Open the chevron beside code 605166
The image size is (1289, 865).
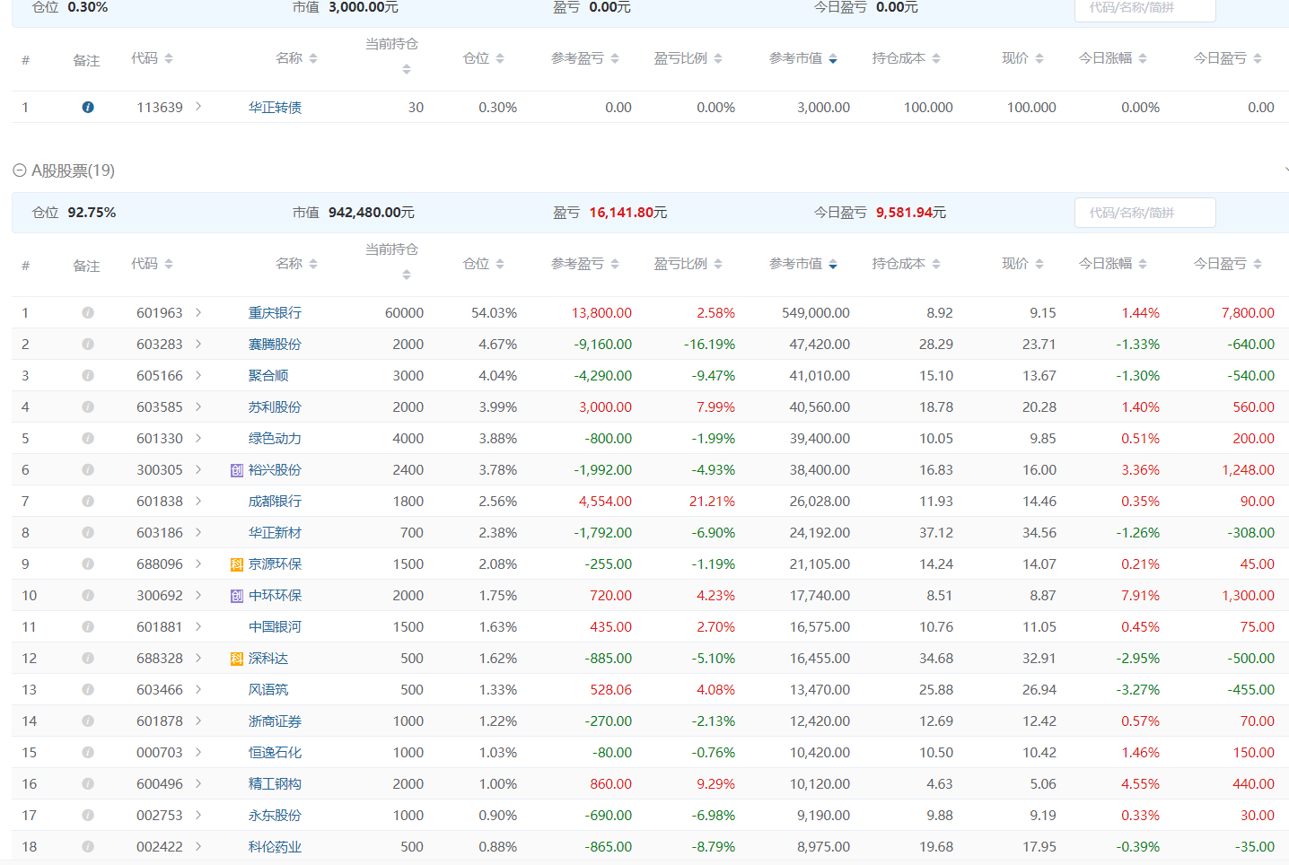(198, 374)
